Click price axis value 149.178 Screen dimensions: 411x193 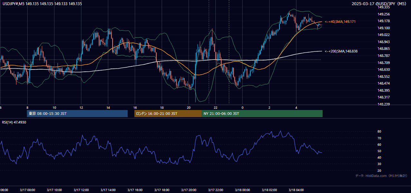coord(384,21)
